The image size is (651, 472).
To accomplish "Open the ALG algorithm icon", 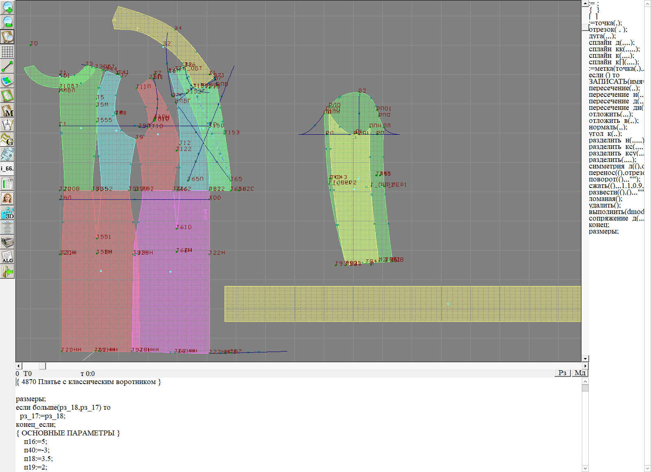I will [x=7, y=257].
